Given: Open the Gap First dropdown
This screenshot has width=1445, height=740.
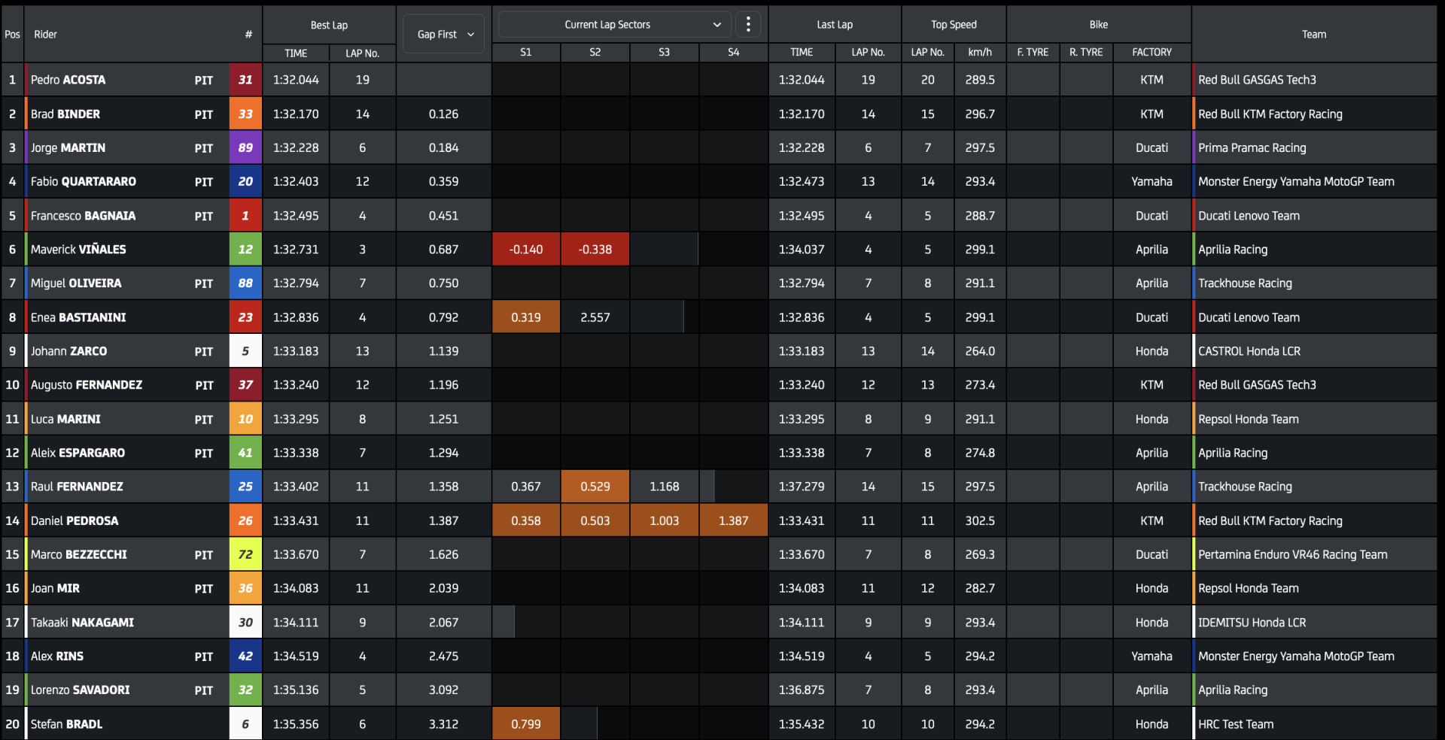Looking at the screenshot, I should point(444,34).
